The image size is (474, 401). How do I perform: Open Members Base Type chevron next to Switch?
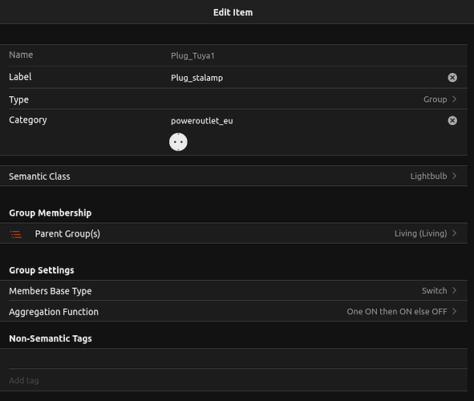454,290
